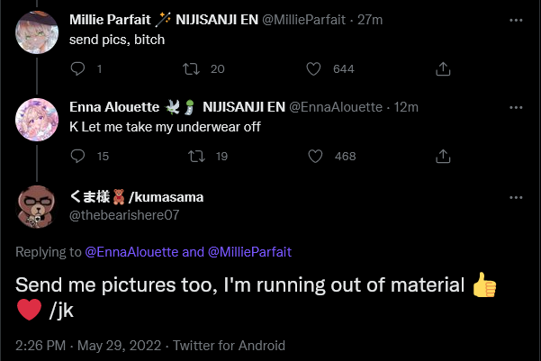Open kumasama's bear profile picture
The width and height of the screenshot is (541, 361).
tap(39, 208)
